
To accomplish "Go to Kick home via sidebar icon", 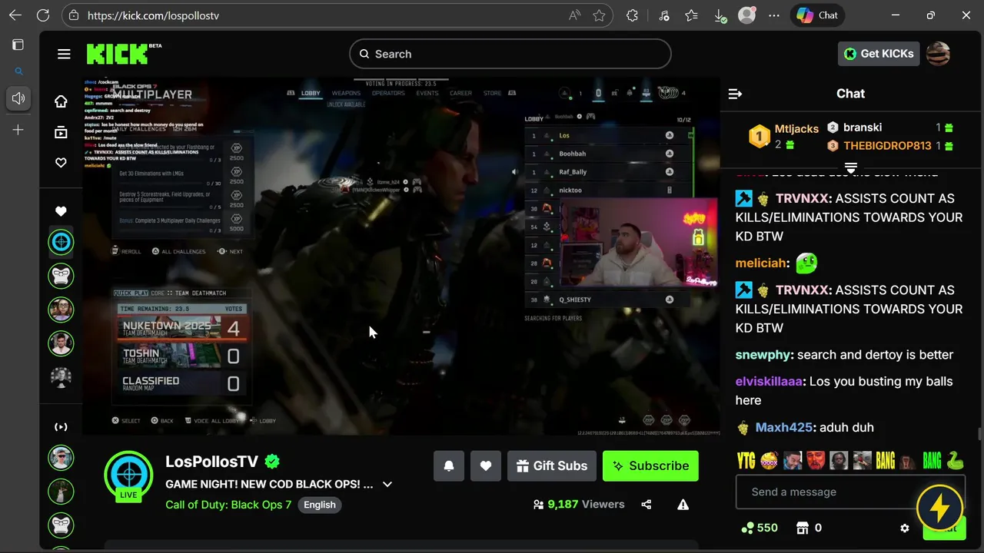I will [x=61, y=101].
